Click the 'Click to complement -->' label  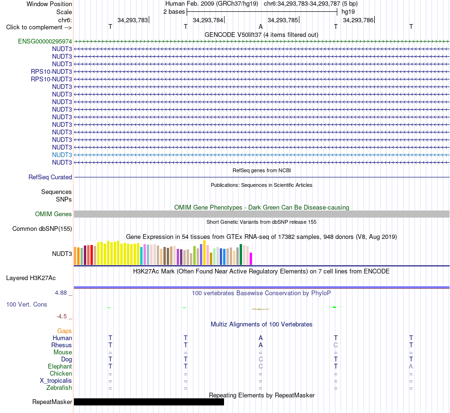point(39,27)
